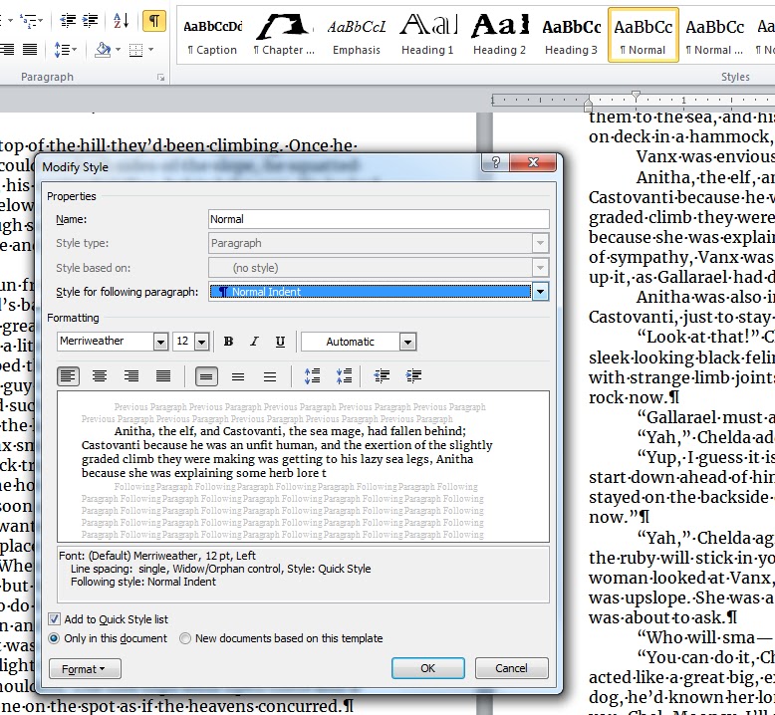This screenshot has height=715, width=775.
Task: Apply Heading 2 style from gallery
Action: [x=499, y=35]
